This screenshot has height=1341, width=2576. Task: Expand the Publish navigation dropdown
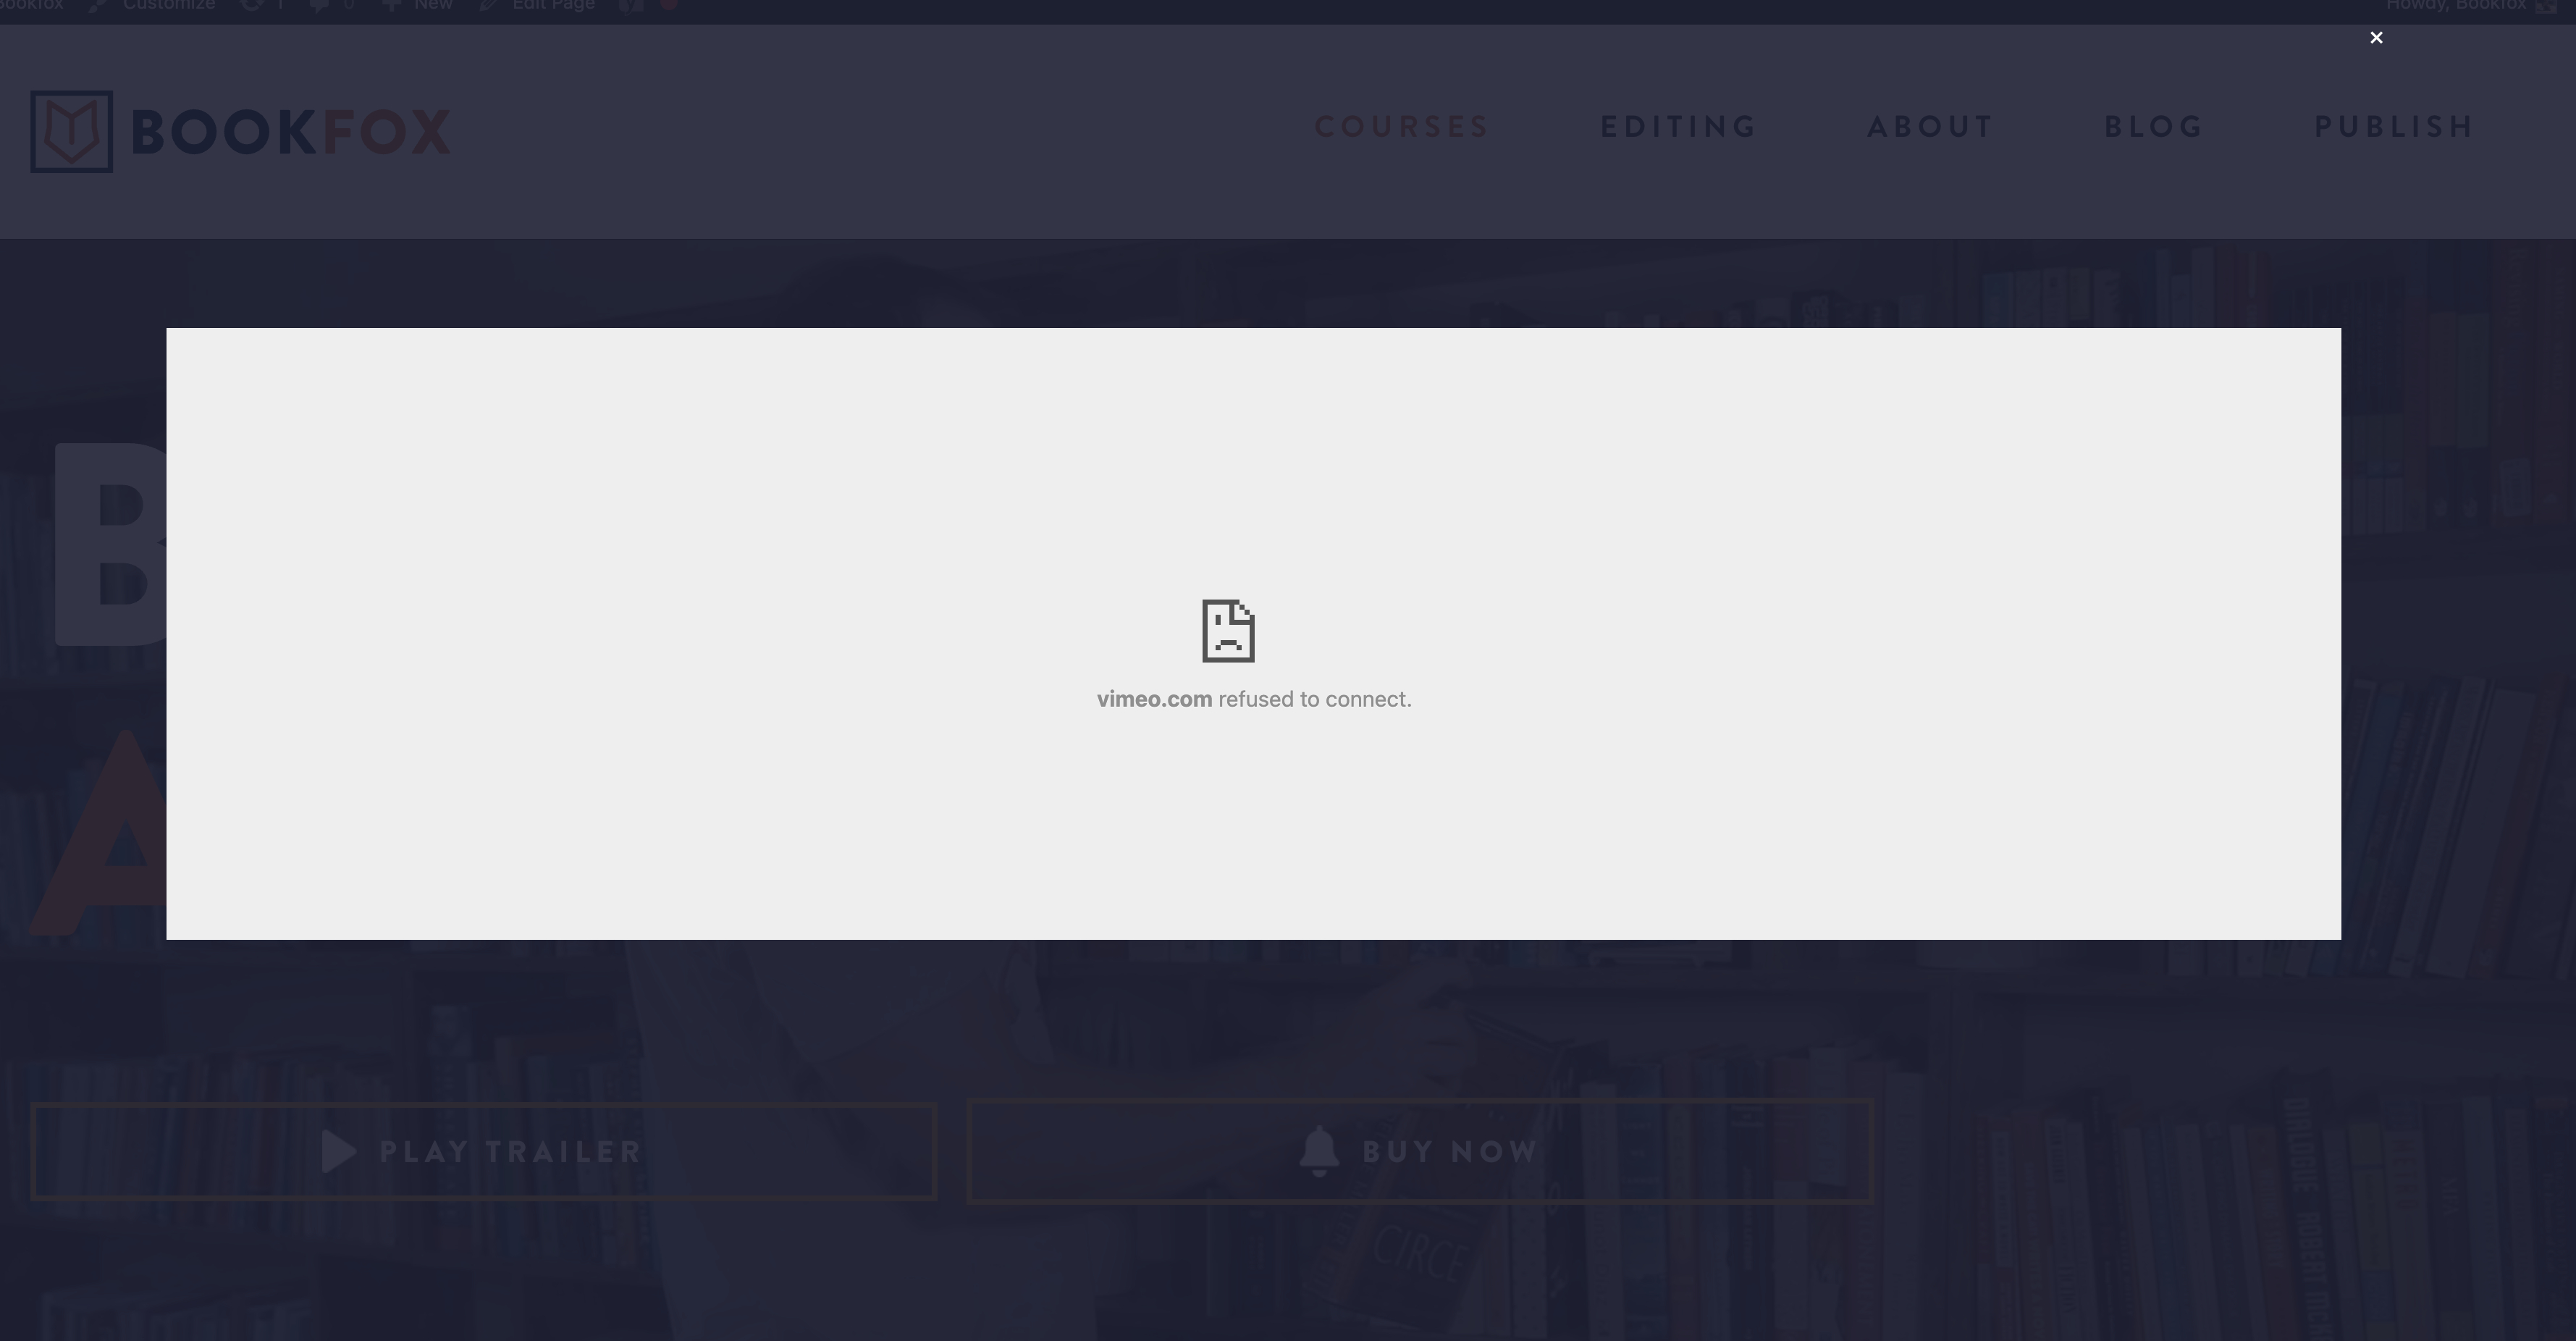tap(2396, 126)
